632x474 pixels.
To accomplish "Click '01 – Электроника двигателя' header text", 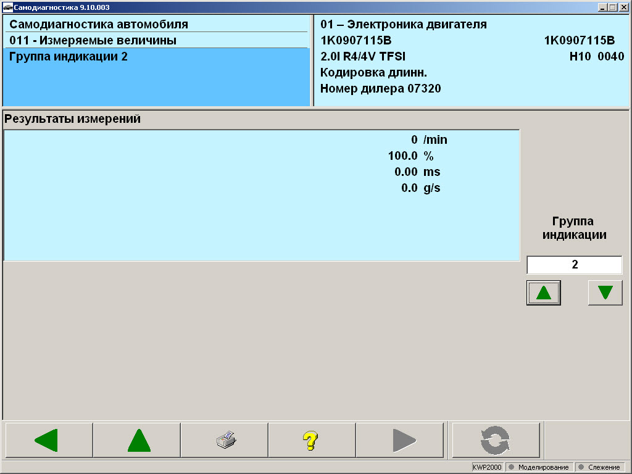I will tap(404, 25).
